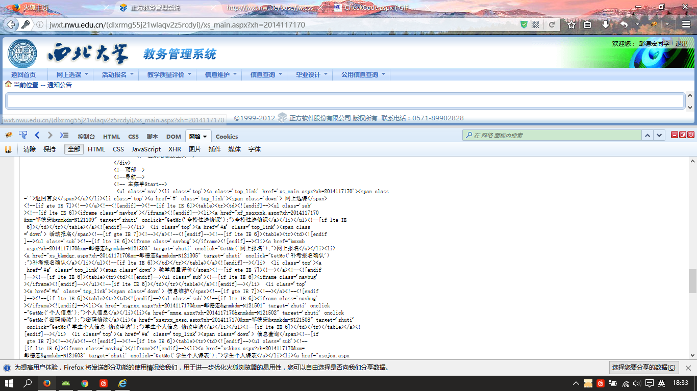The width and height of the screenshot is (697, 391).
Task: Show site info via the circled i
Action: click(x=39, y=24)
